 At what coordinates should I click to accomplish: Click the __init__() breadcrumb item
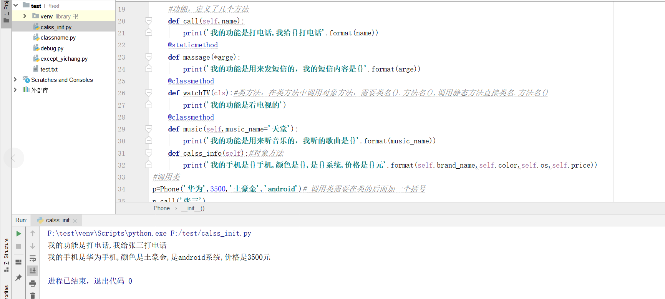[x=193, y=208]
